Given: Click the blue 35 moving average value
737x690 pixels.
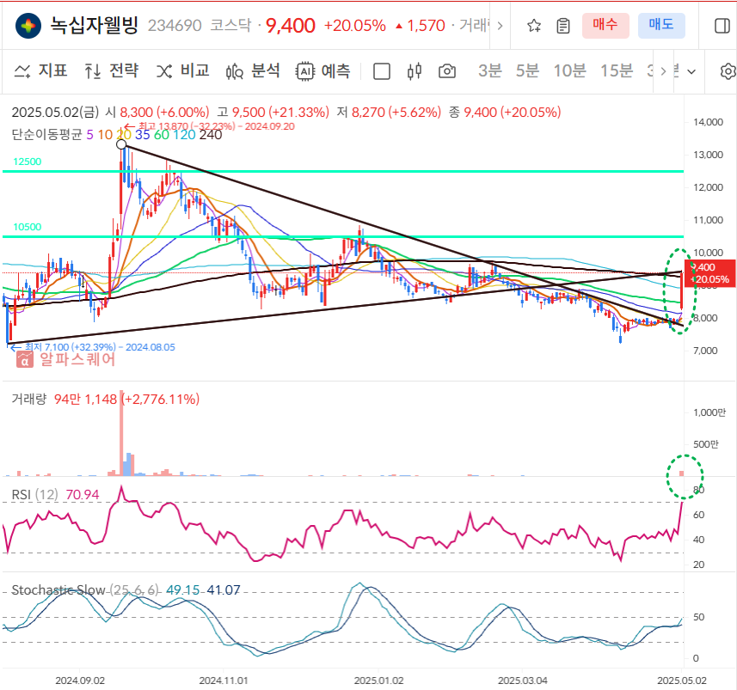Looking at the screenshot, I should tap(143, 135).
